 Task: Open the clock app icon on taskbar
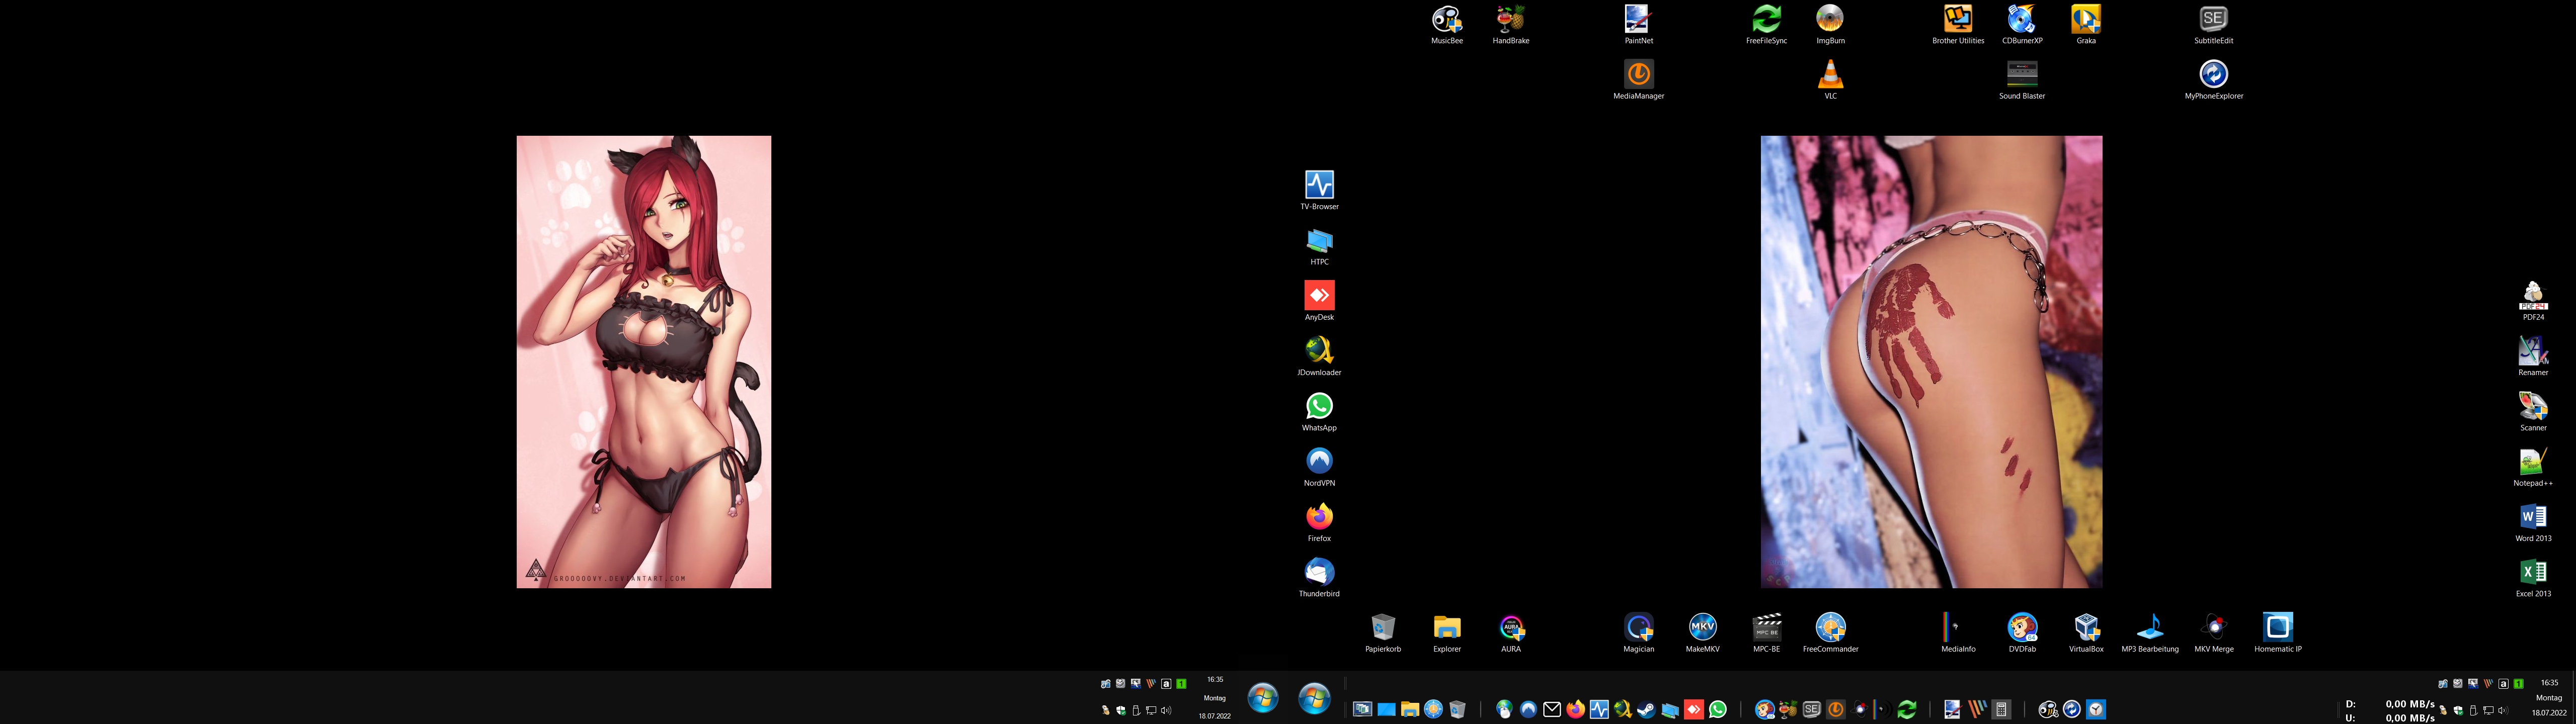[2096, 709]
